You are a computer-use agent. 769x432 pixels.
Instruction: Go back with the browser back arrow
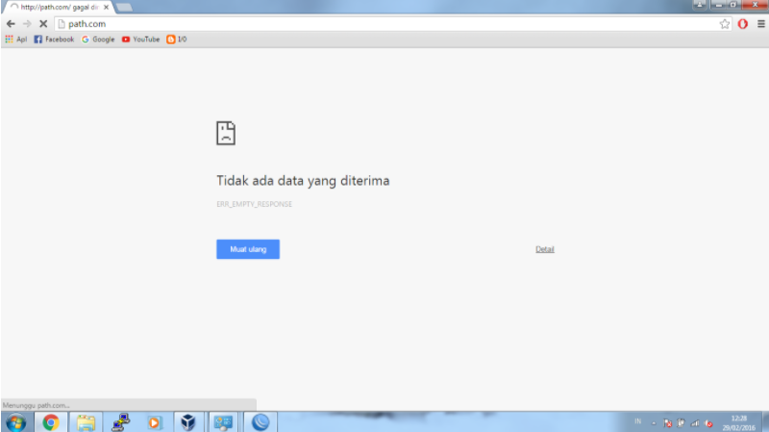(11, 23)
